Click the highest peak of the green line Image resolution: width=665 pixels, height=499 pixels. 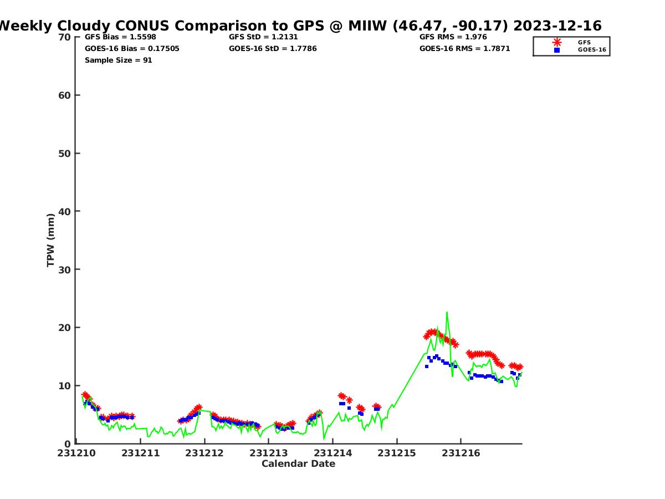[x=447, y=313]
